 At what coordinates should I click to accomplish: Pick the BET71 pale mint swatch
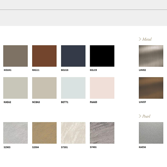point(73,88)
